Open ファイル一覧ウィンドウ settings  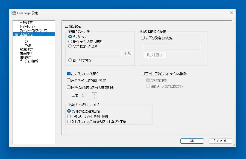33,30
